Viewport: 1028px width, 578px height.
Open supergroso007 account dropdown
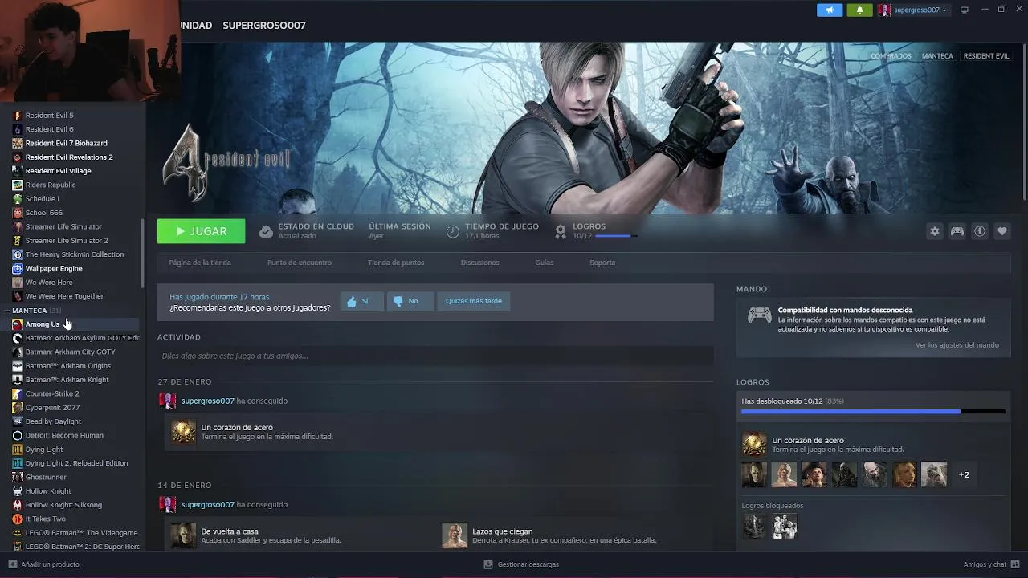(x=912, y=10)
